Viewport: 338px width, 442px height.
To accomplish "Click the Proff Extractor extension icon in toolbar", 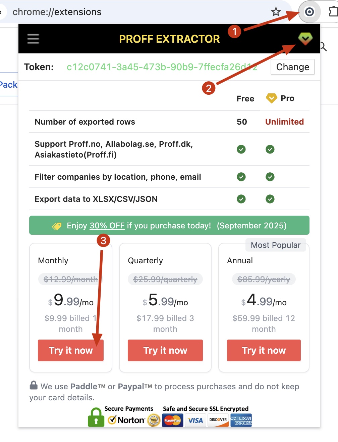I will tap(309, 12).
